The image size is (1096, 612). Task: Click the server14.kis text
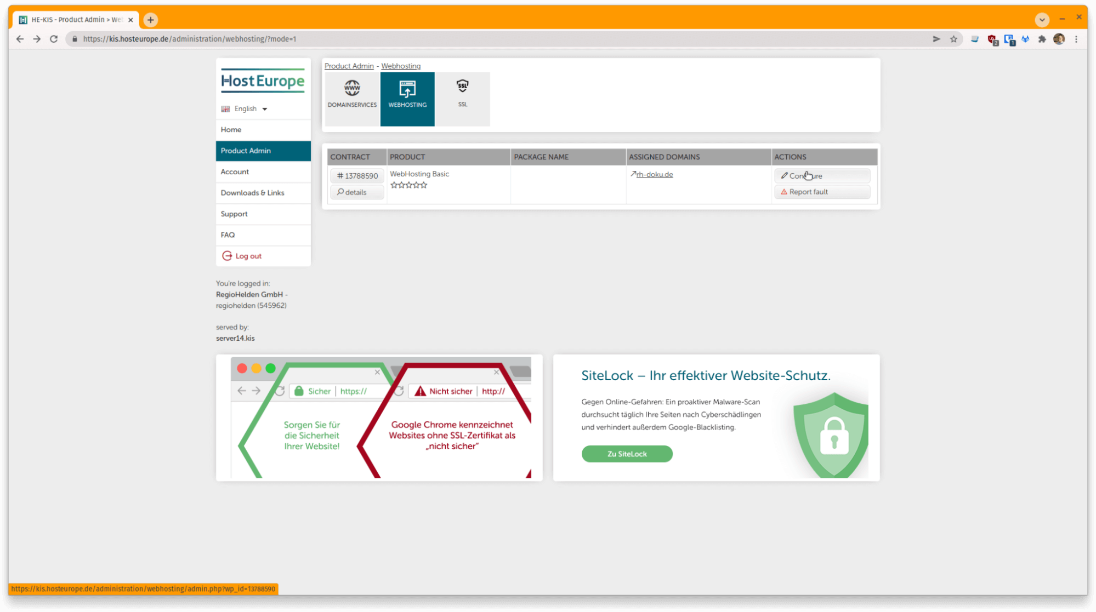[235, 338]
